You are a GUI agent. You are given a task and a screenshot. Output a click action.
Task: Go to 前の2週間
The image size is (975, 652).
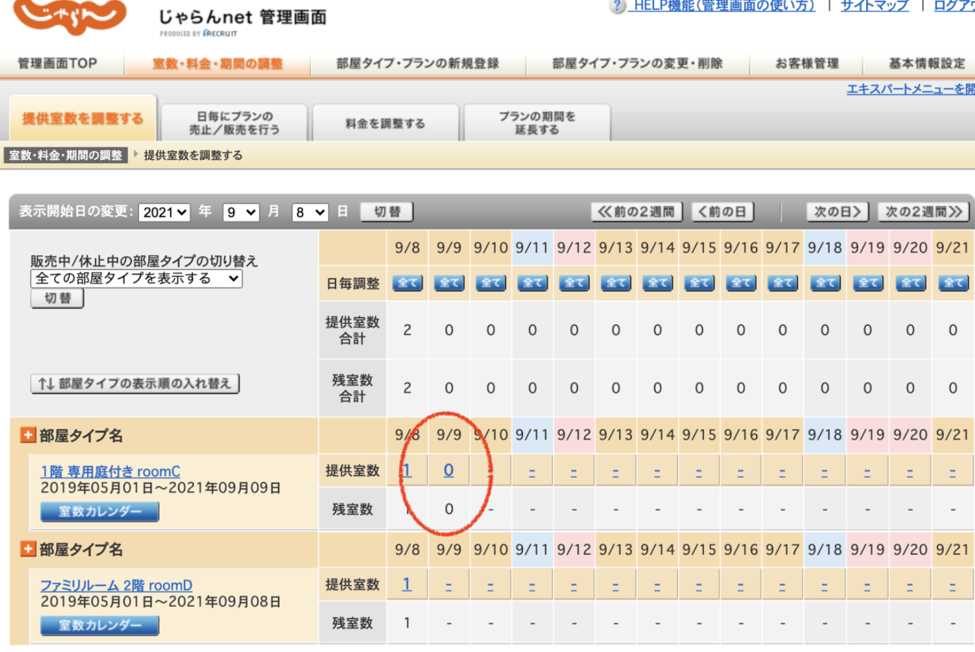636,211
